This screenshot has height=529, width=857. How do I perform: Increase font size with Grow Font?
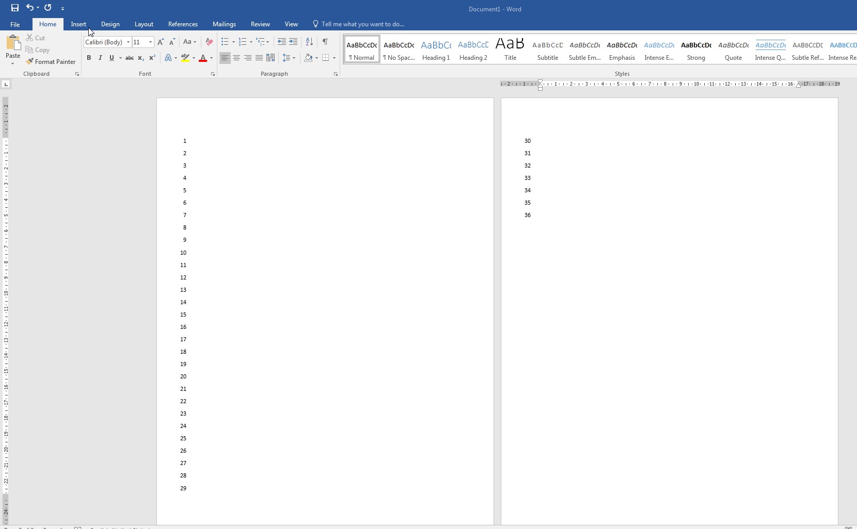tap(161, 42)
